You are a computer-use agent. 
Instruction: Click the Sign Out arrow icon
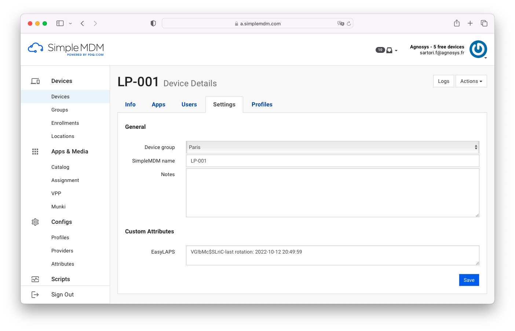[35, 294]
